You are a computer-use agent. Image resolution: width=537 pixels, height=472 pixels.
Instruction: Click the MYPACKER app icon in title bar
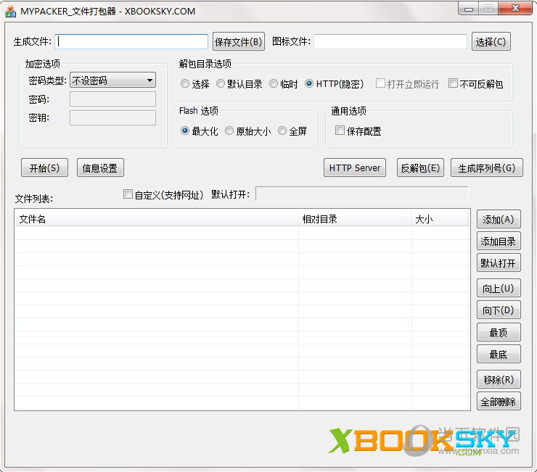pos(10,12)
